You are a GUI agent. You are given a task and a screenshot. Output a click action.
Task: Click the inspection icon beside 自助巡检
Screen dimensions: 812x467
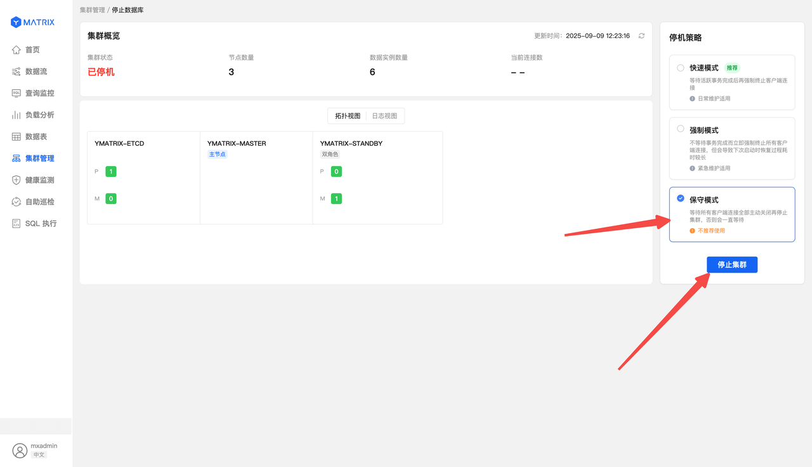pos(16,202)
